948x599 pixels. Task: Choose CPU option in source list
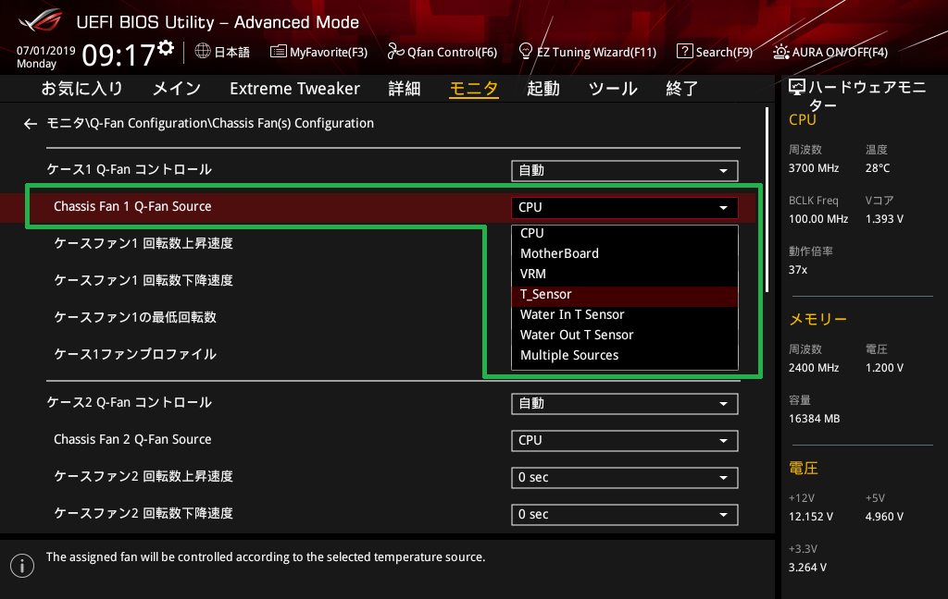[x=625, y=234]
